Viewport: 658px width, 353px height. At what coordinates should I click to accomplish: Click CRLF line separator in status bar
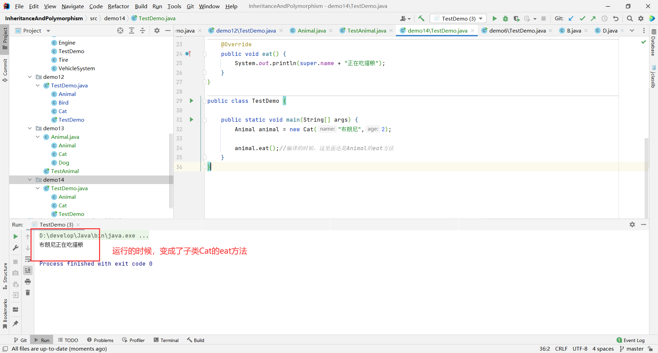pyautogui.click(x=561, y=349)
